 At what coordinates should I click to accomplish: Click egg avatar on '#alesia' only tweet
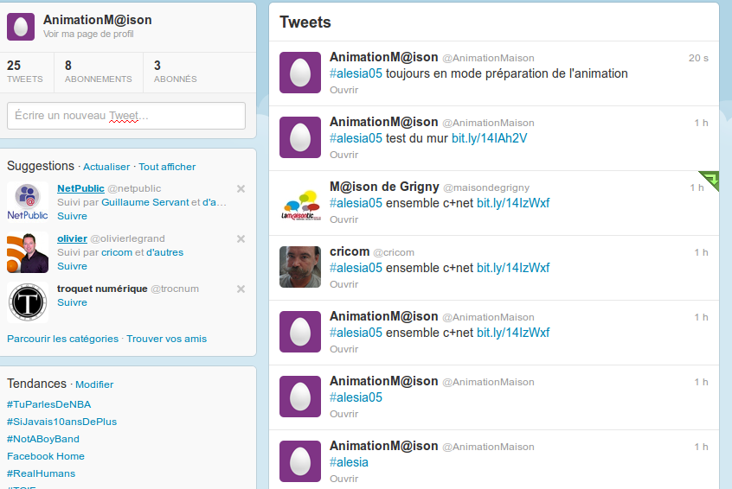(x=300, y=461)
